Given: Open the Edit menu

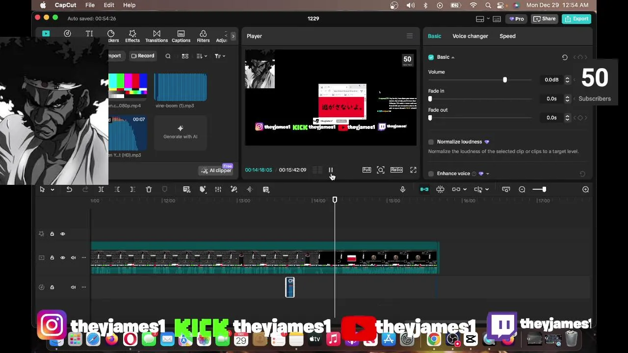Looking at the screenshot, I should 109,5.
